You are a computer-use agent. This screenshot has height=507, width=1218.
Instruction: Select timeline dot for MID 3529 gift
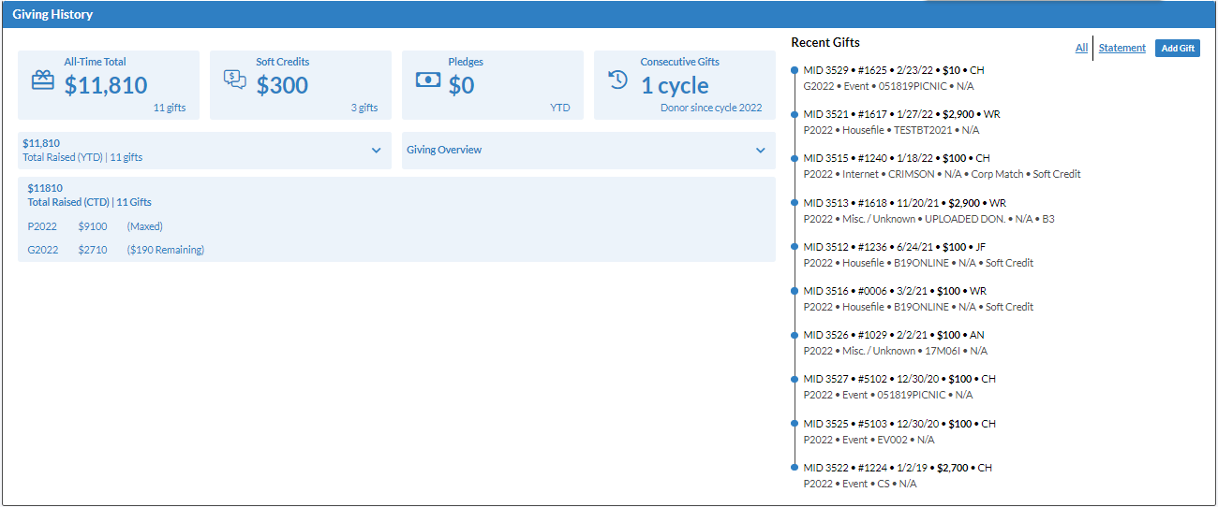coord(795,70)
